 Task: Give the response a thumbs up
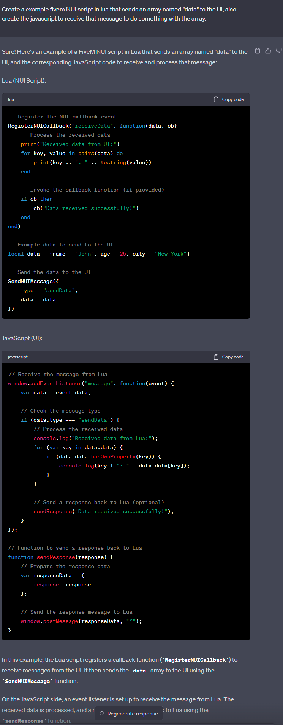(268, 51)
